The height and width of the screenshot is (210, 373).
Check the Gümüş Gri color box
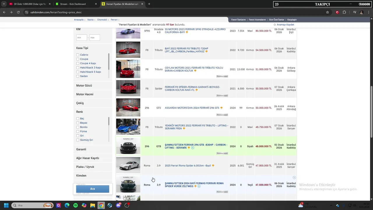pyautogui.click(x=78, y=140)
